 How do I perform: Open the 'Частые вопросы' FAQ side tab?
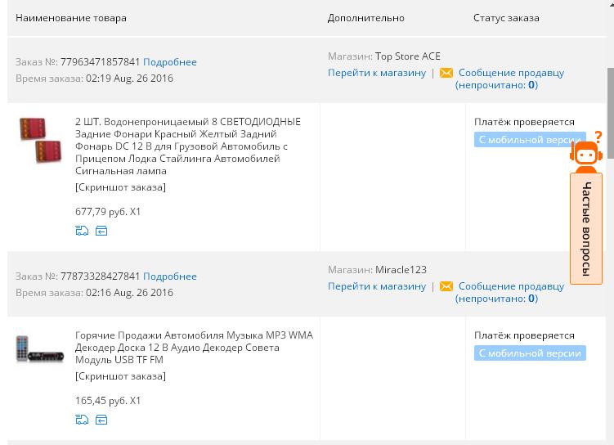(586, 228)
